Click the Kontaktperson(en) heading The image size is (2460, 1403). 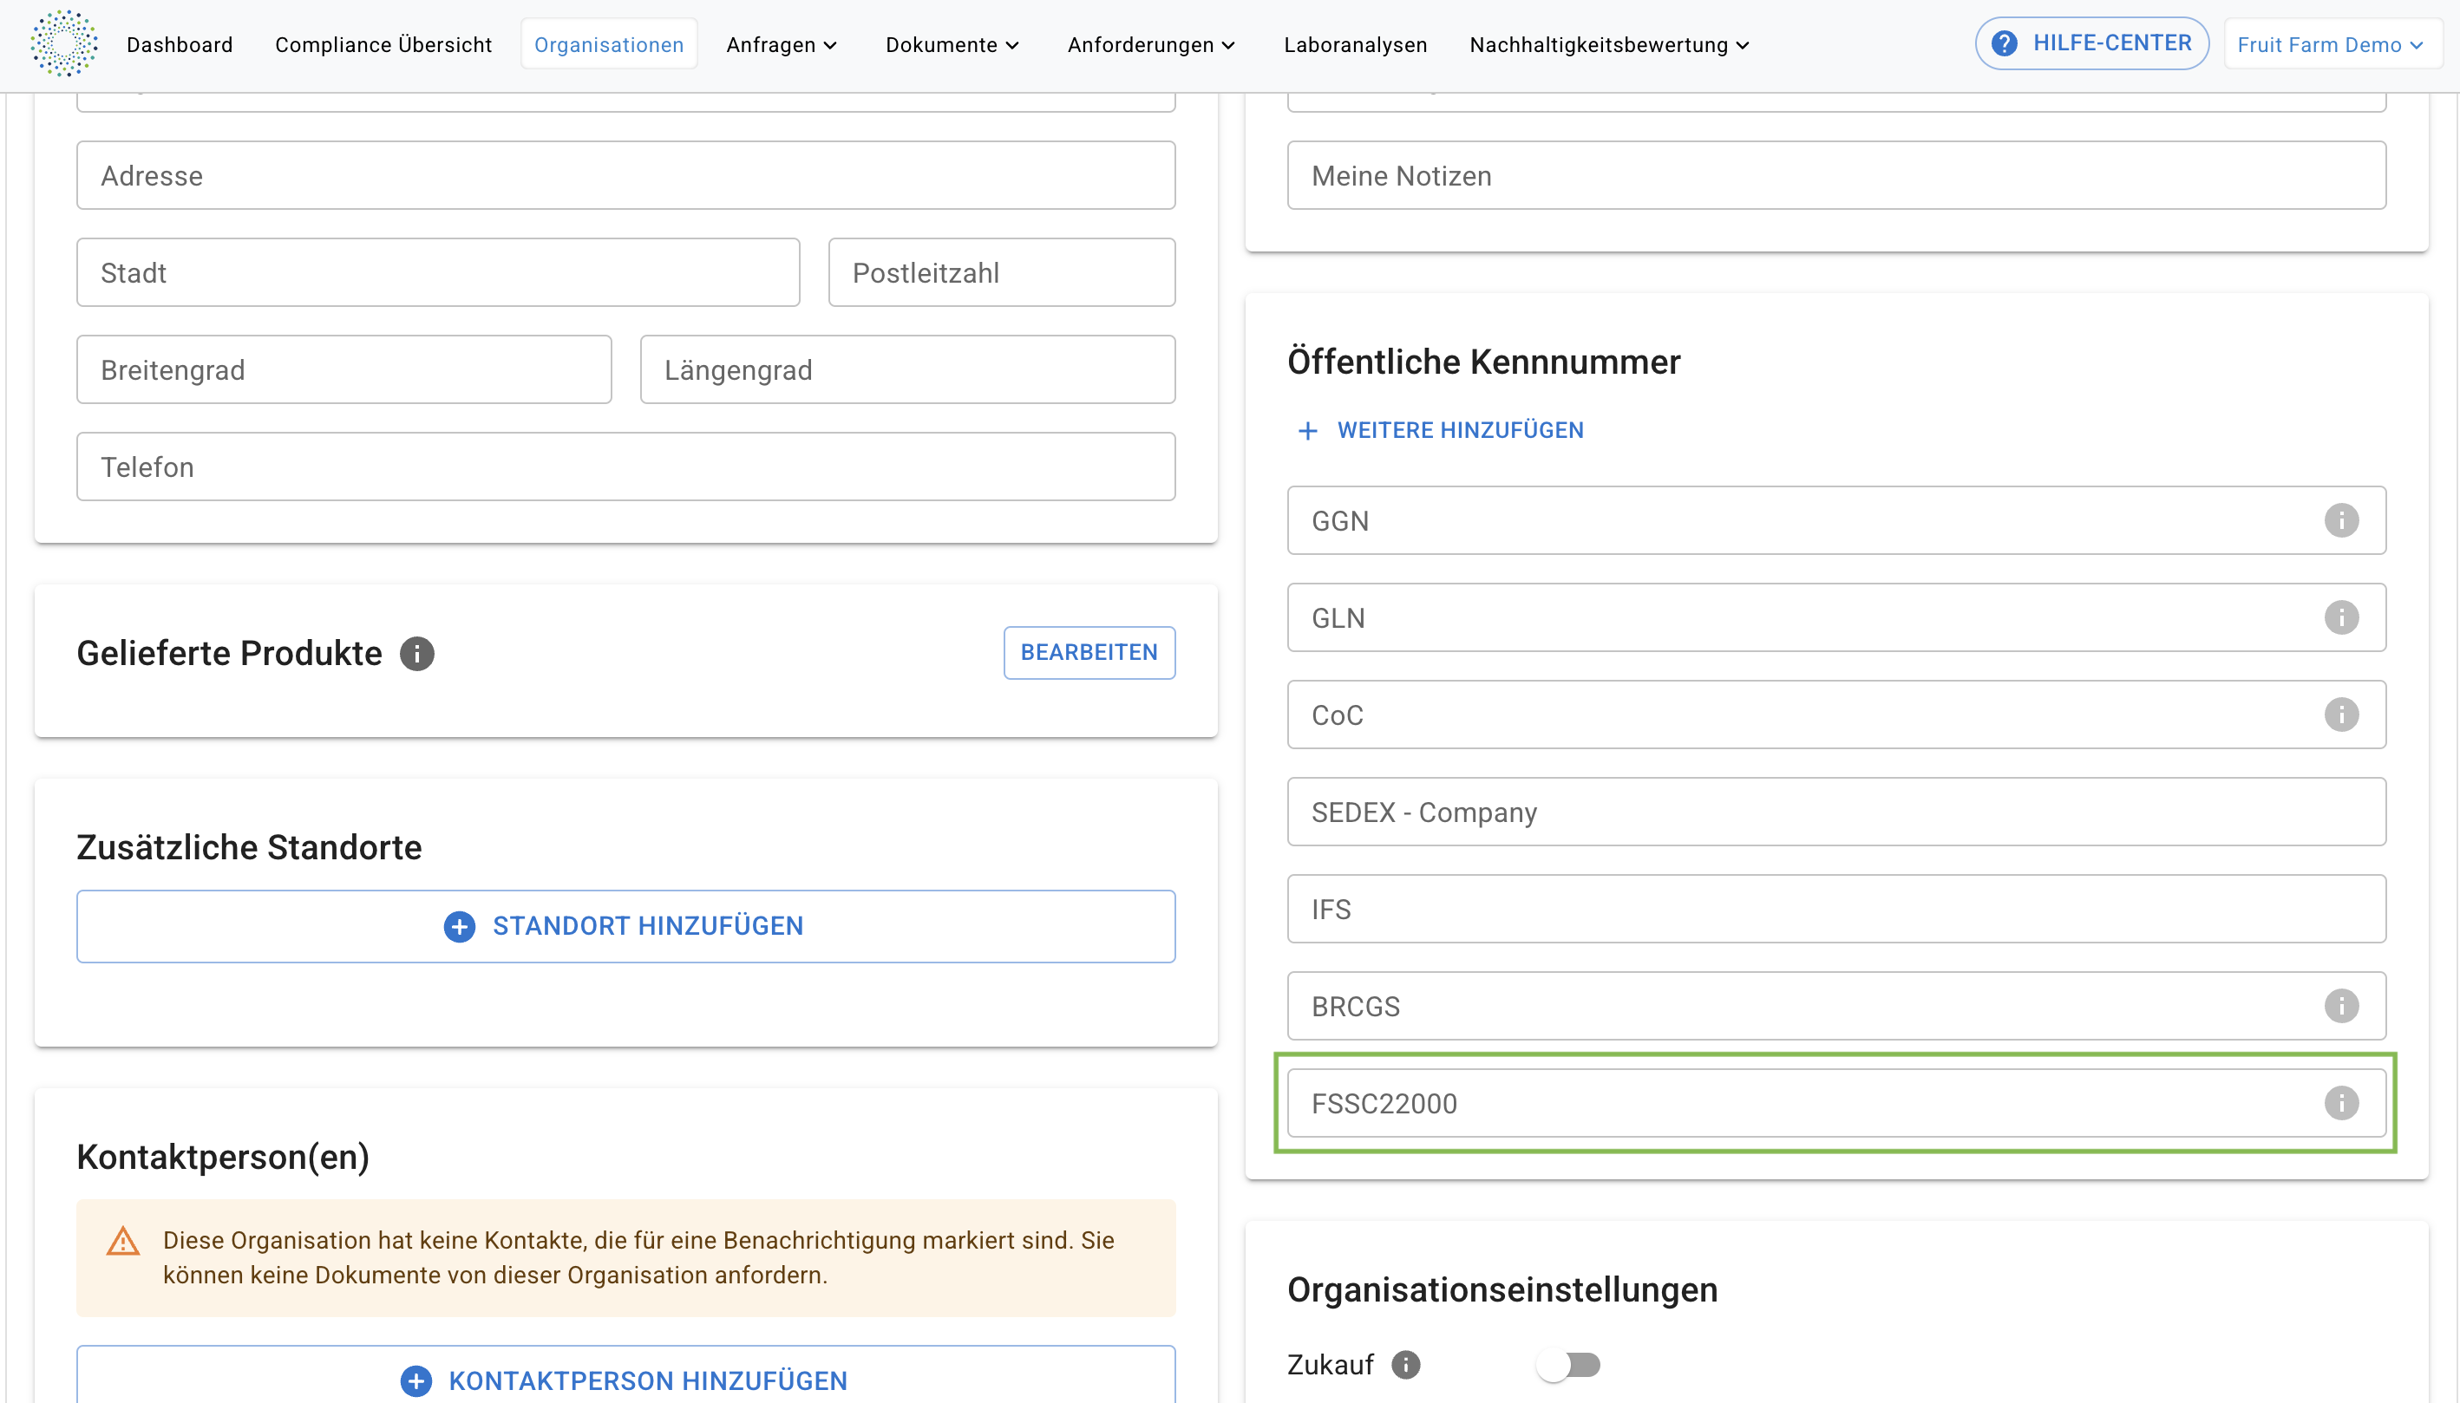point(223,1157)
